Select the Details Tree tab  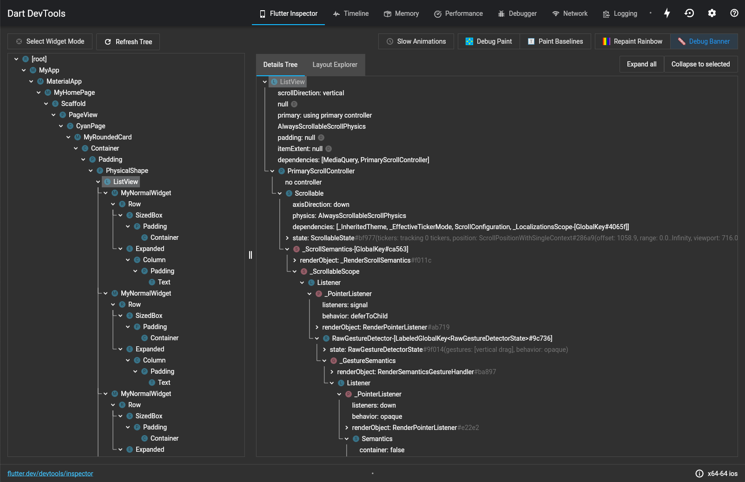coord(280,65)
